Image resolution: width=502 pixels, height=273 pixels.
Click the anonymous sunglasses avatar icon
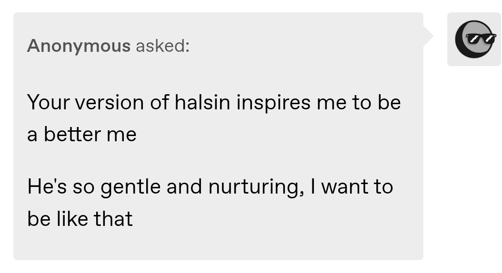tap(474, 39)
